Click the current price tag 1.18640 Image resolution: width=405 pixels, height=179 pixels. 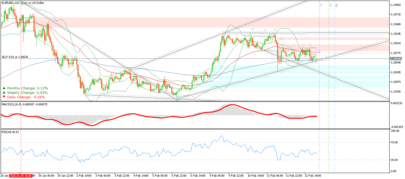coord(396,59)
